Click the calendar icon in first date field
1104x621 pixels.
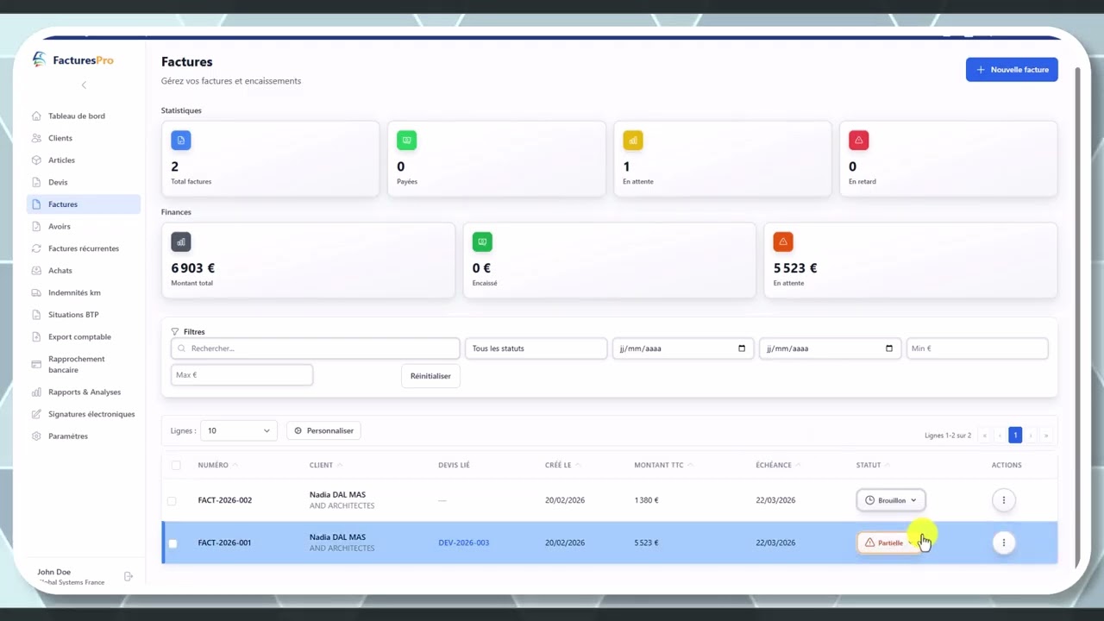point(742,348)
